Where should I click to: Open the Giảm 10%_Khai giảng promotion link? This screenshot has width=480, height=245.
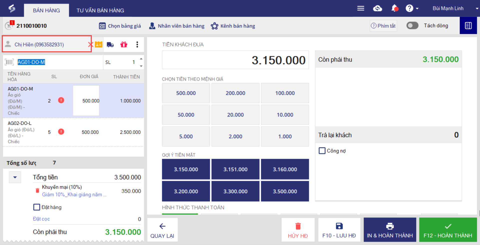coord(74,195)
